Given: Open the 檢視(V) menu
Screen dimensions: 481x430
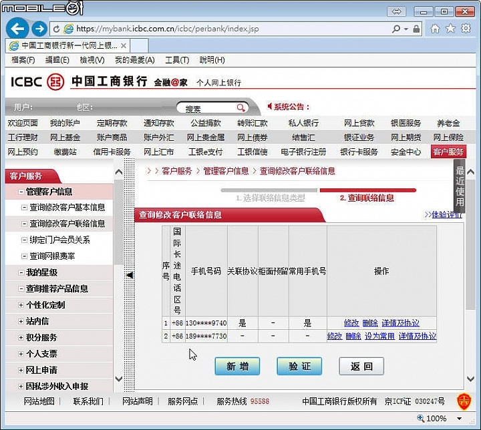Looking at the screenshot, I should pos(92,60).
